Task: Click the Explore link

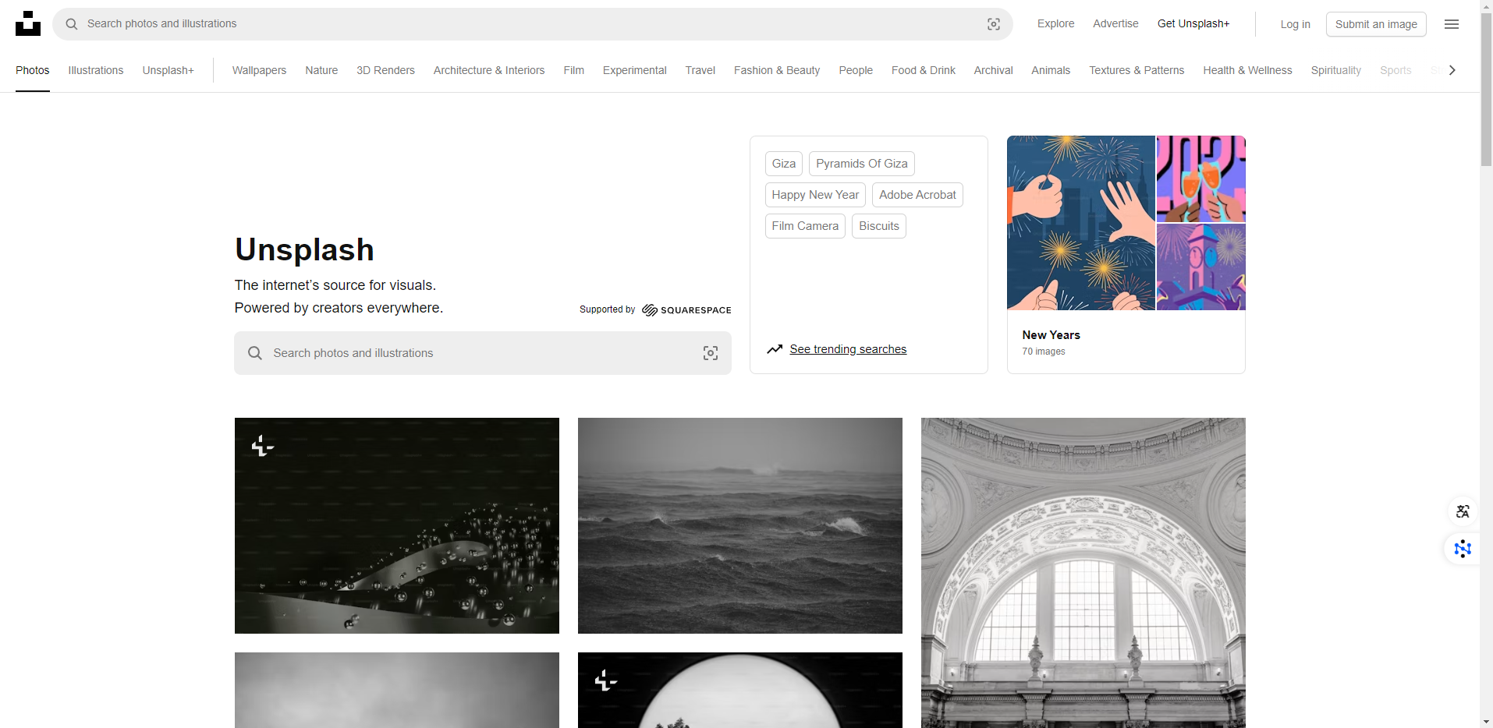Action: coord(1055,23)
